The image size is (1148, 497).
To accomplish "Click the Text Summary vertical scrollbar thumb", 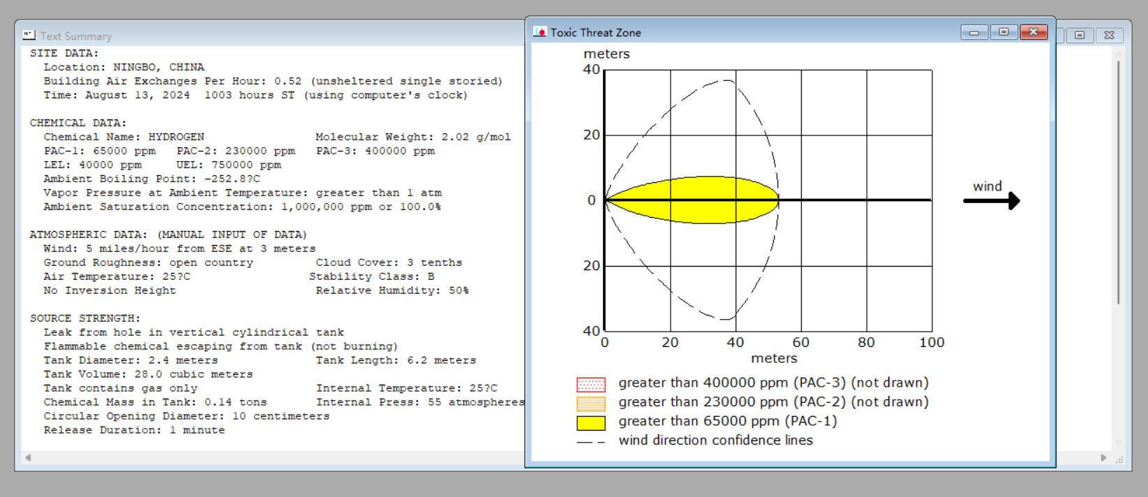I will [1118, 181].
